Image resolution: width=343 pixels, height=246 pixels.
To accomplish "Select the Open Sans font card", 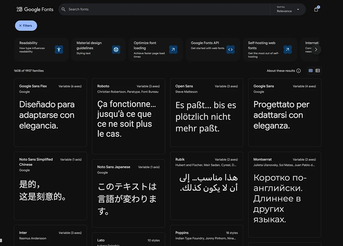I will point(206,112).
